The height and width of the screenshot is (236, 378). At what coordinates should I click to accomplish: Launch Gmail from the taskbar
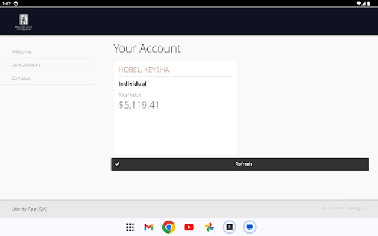[149, 227]
